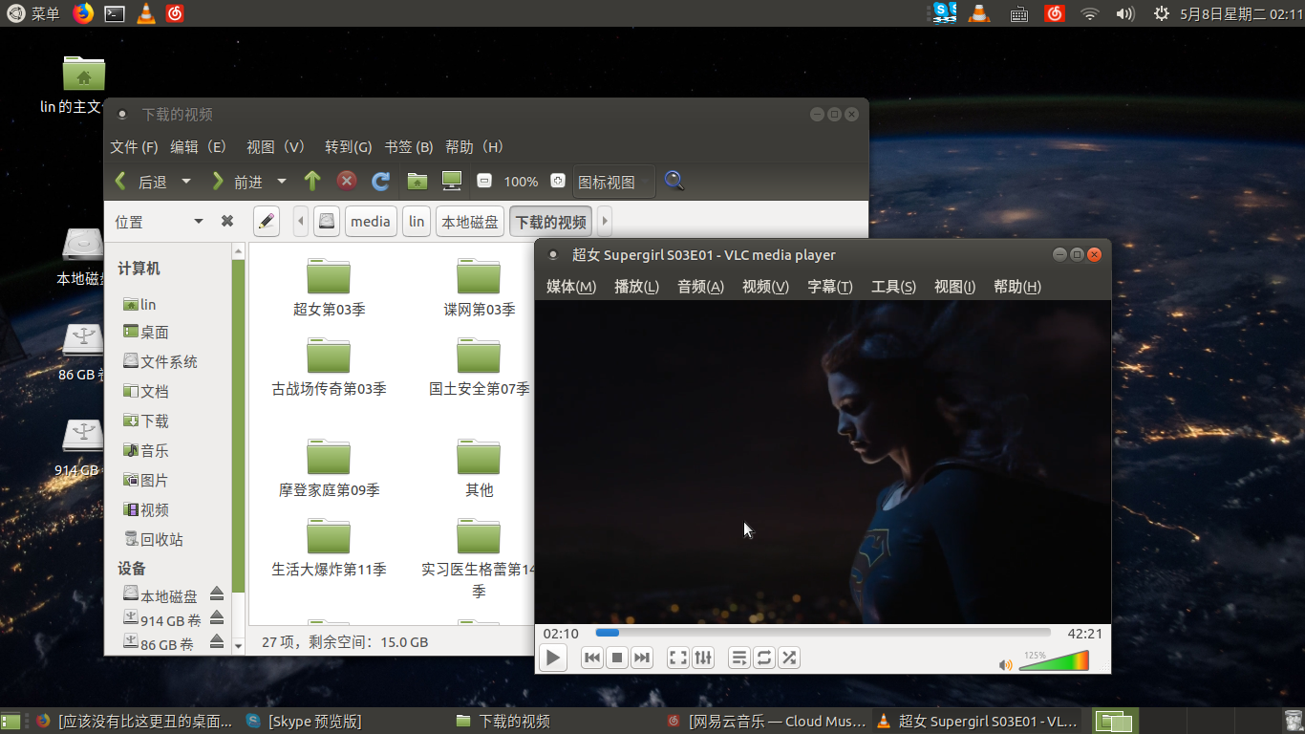Toggle VLC fullscreen mode

click(x=678, y=658)
